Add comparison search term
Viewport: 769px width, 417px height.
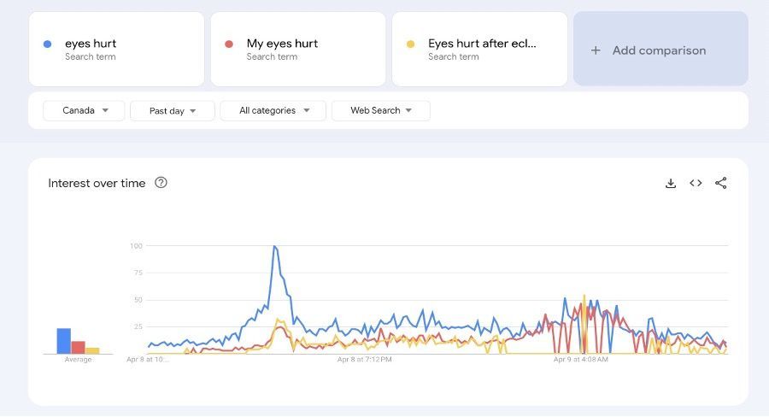(x=660, y=49)
